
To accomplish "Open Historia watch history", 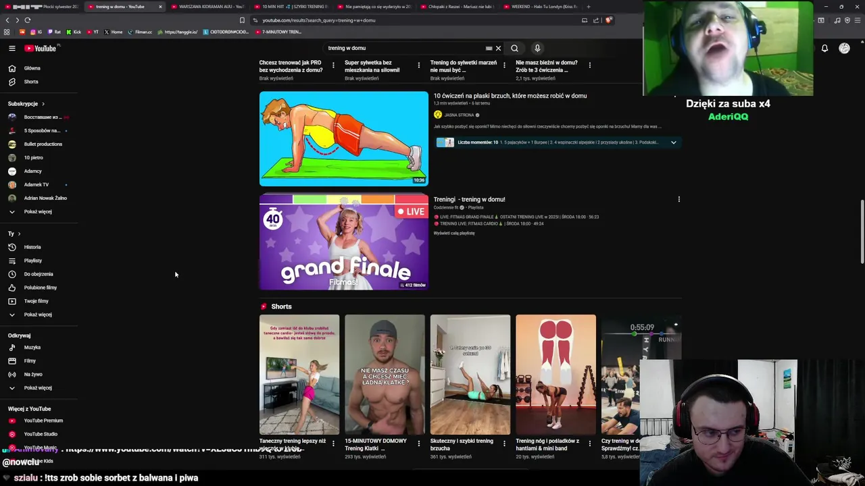I will point(32,247).
